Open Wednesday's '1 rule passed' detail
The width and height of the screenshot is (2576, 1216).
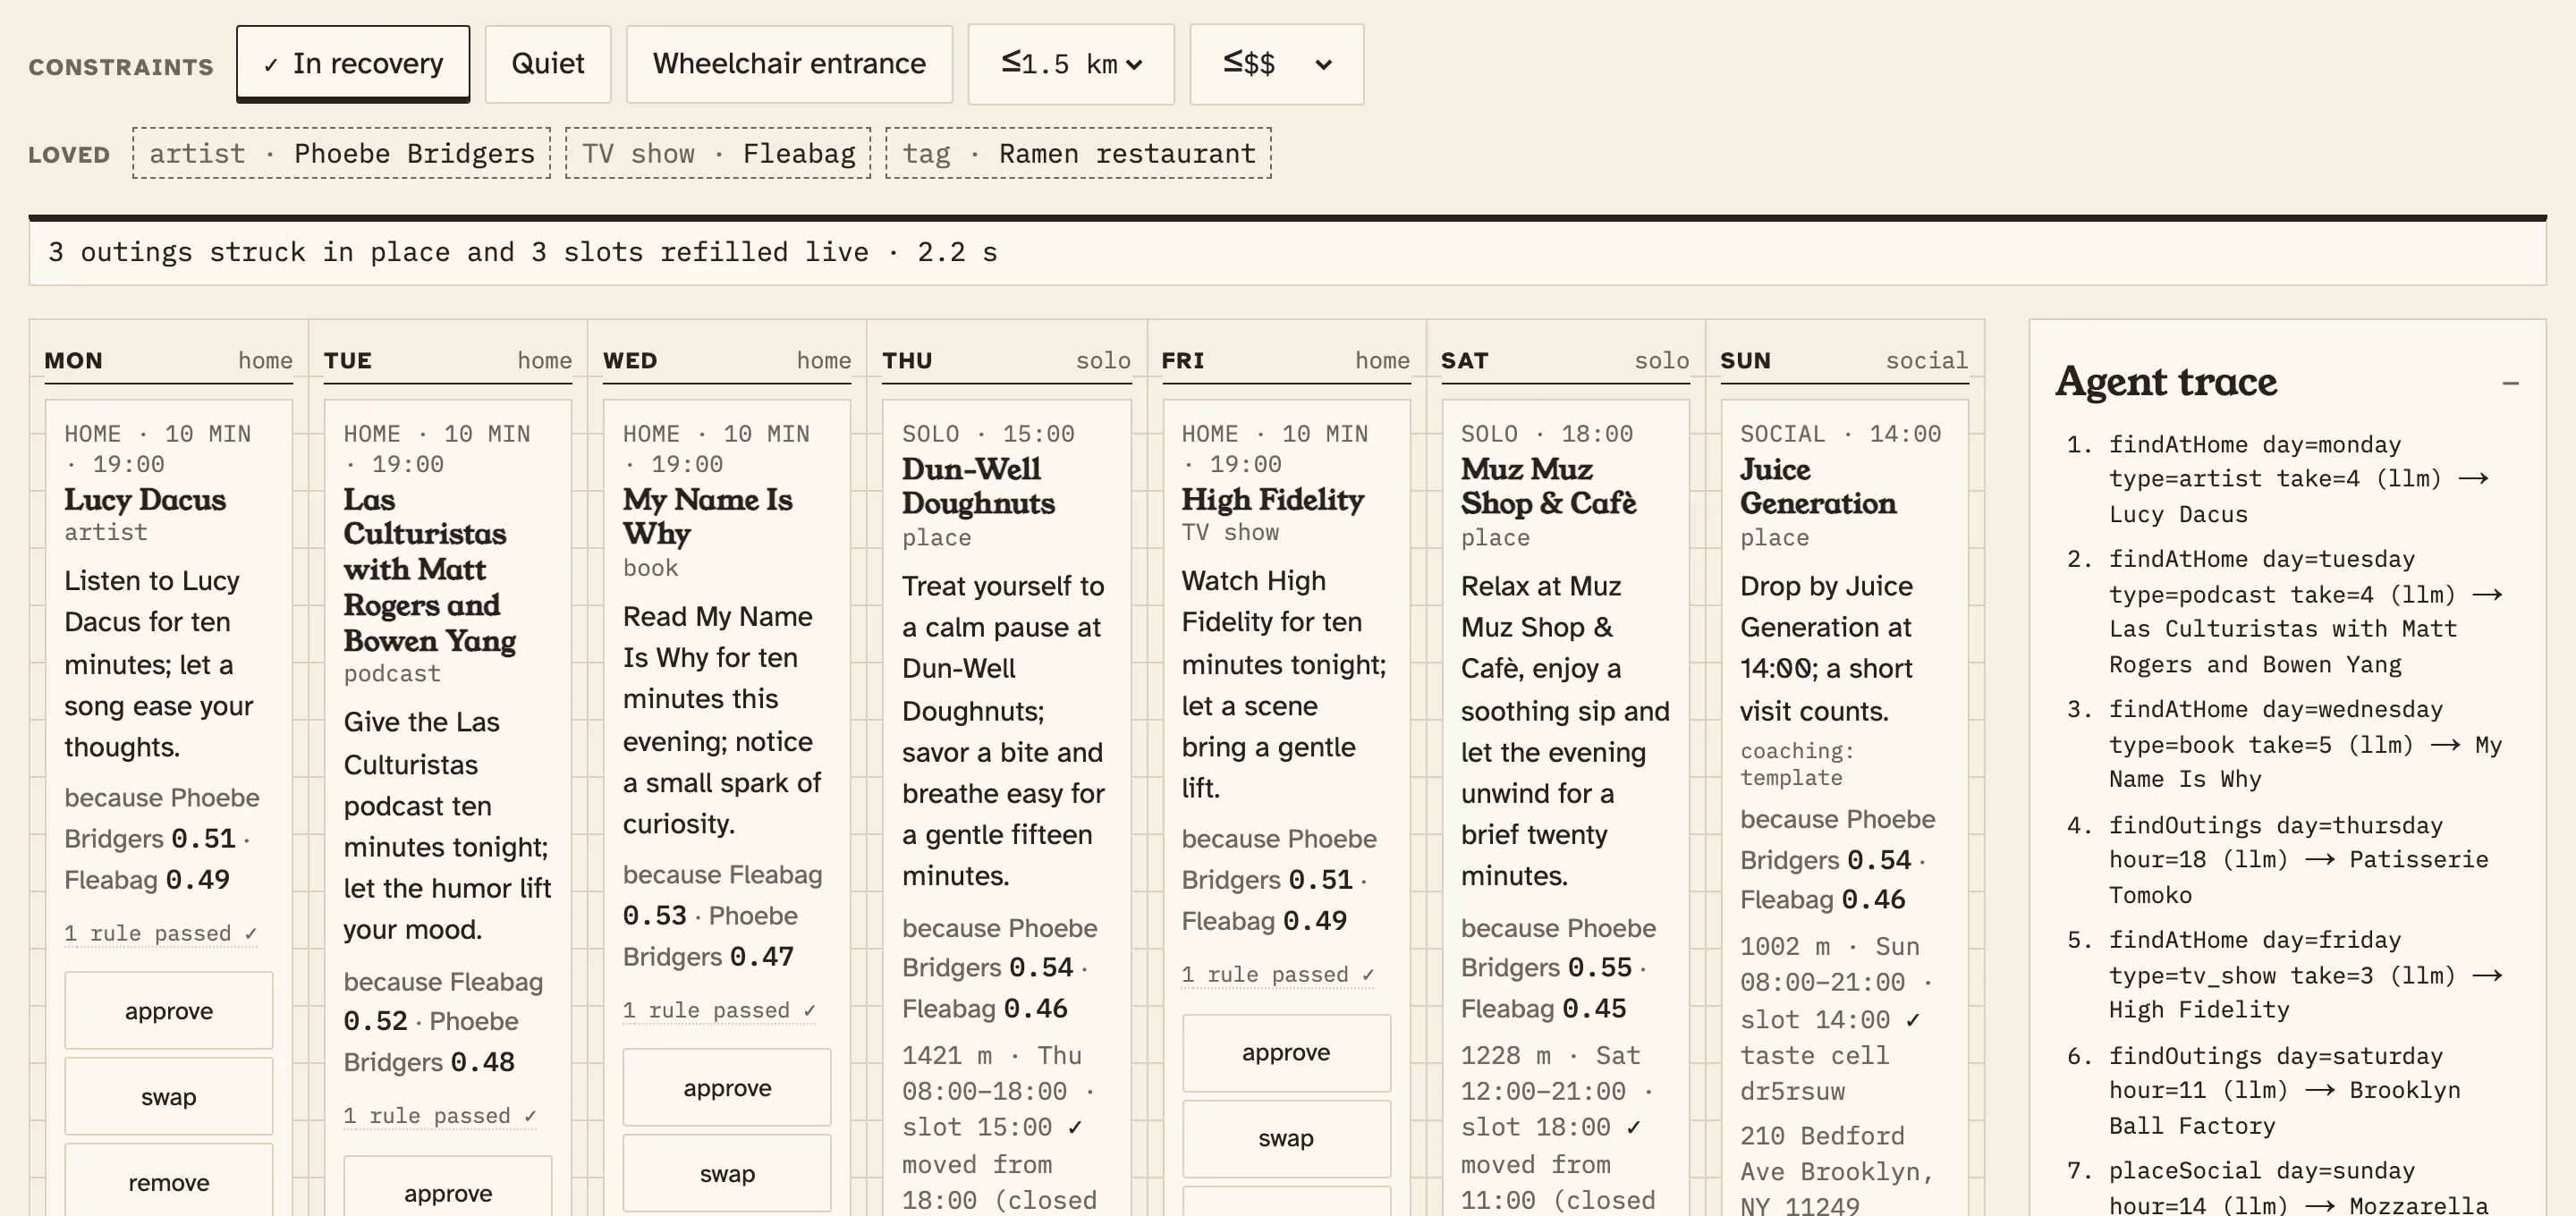click(719, 1010)
